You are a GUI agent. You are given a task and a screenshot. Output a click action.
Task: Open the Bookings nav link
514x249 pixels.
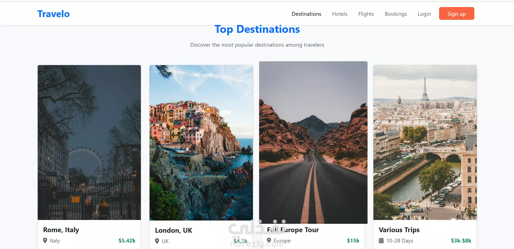click(396, 14)
